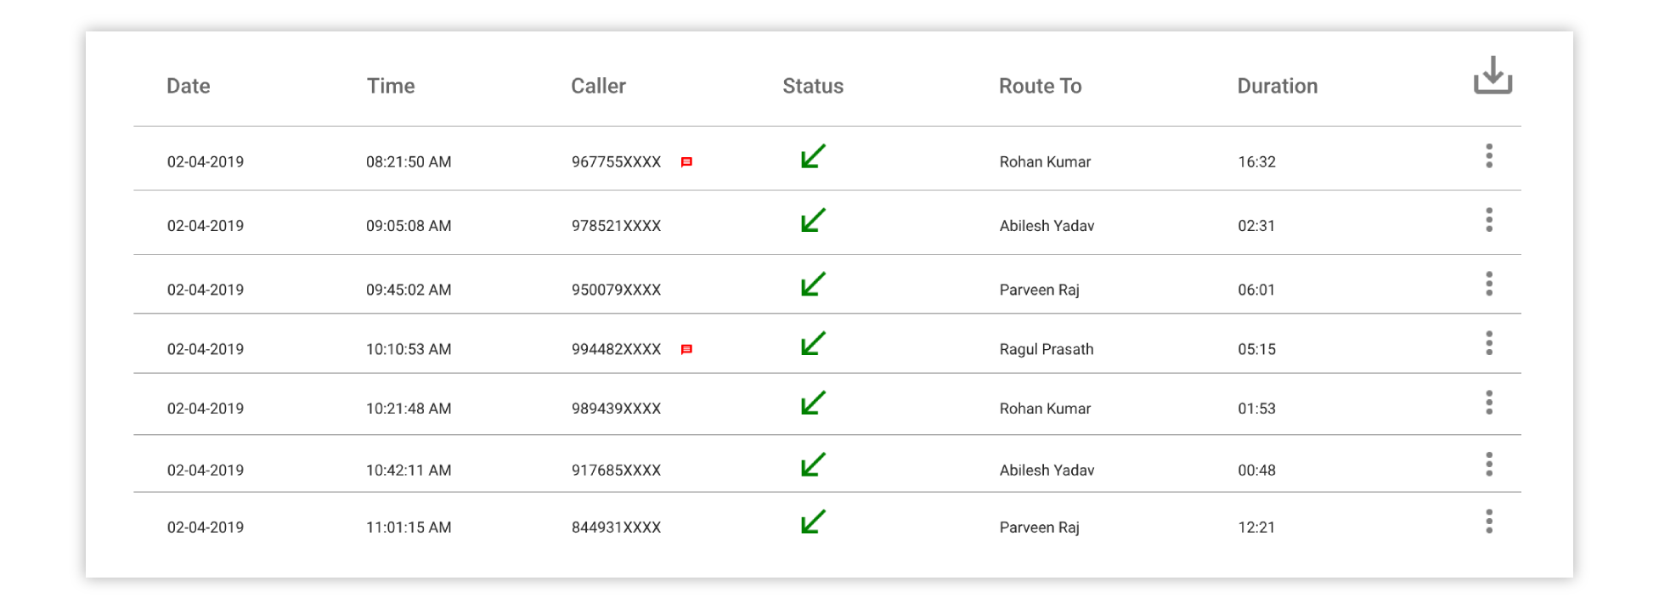This screenshot has width=1659, height=609.
Task: Click the Date column header
Action: pos(188,86)
